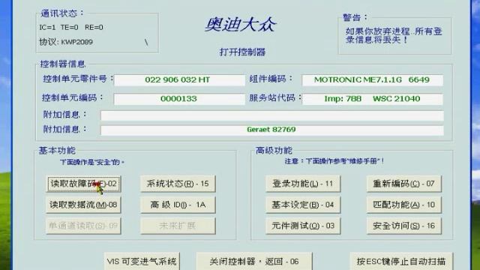Open 高级 ID - 1A function
The width and height of the screenshot is (480, 270).
[x=178, y=205]
